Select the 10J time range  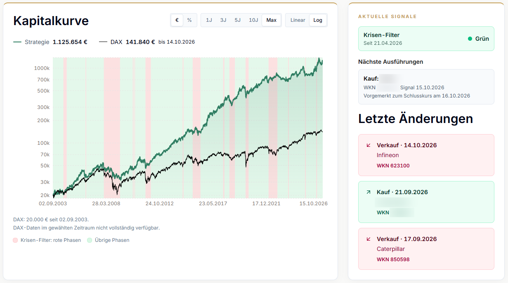coord(253,20)
